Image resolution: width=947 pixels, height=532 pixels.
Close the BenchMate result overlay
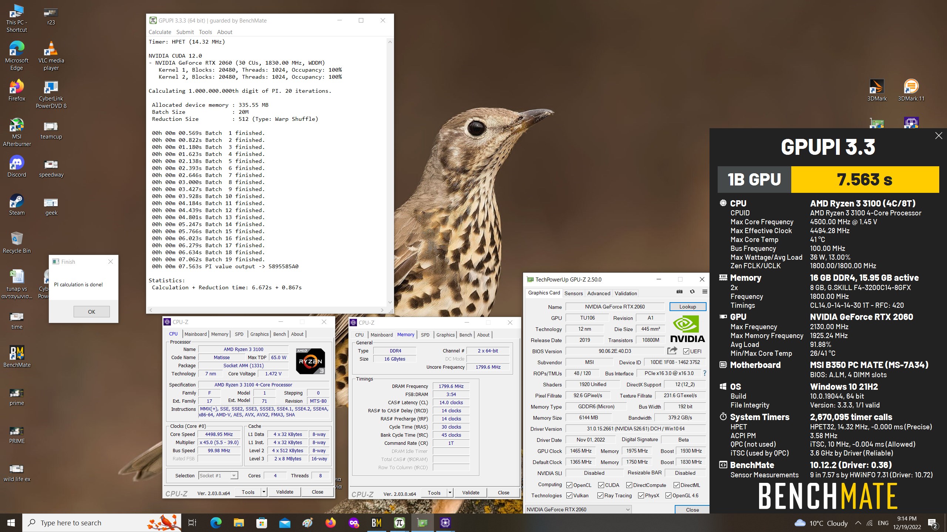coord(938,136)
